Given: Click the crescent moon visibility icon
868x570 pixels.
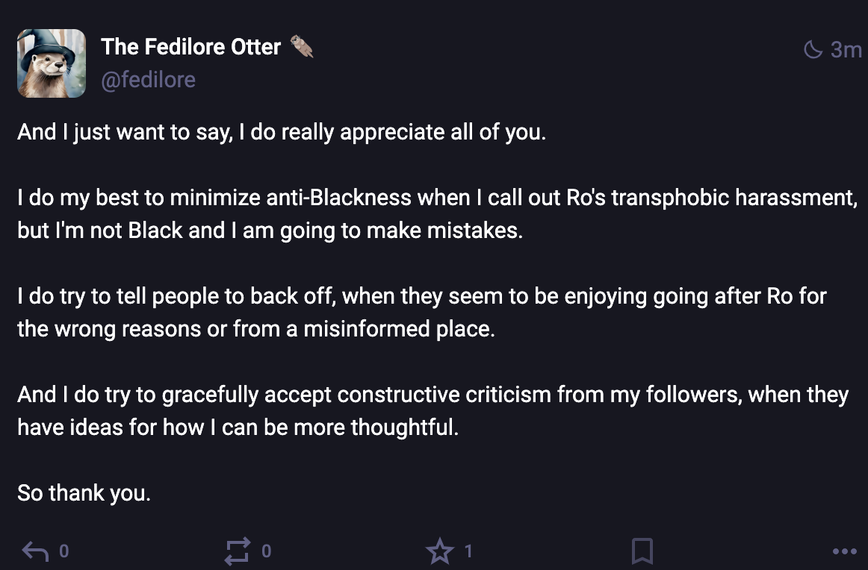Looking at the screenshot, I should (x=812, y=50).
